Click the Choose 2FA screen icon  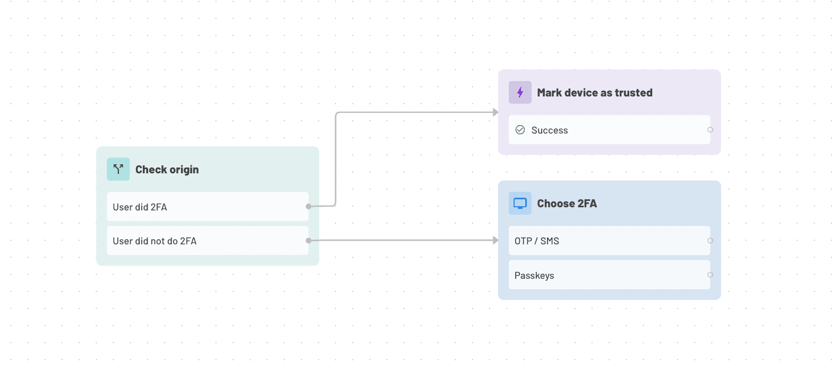(x=520, y=203)
